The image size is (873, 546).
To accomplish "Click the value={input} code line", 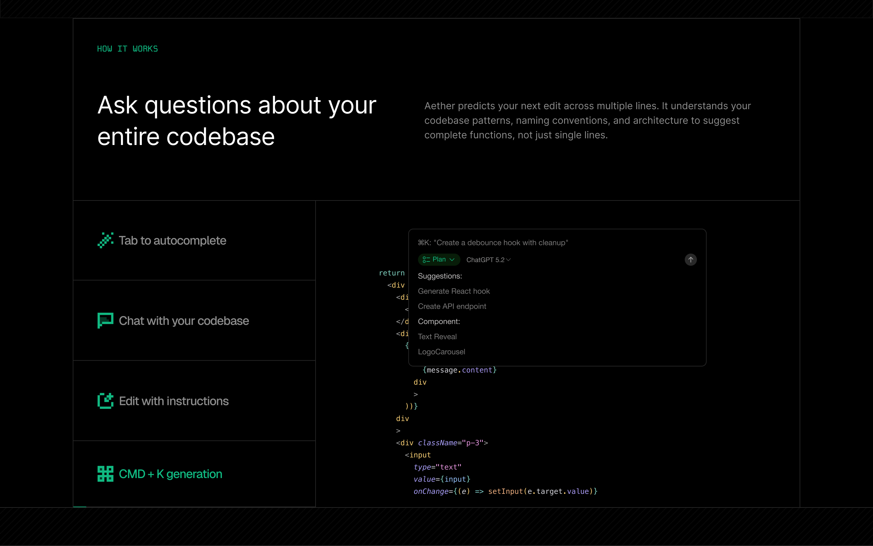I will [x=442, y=479].
